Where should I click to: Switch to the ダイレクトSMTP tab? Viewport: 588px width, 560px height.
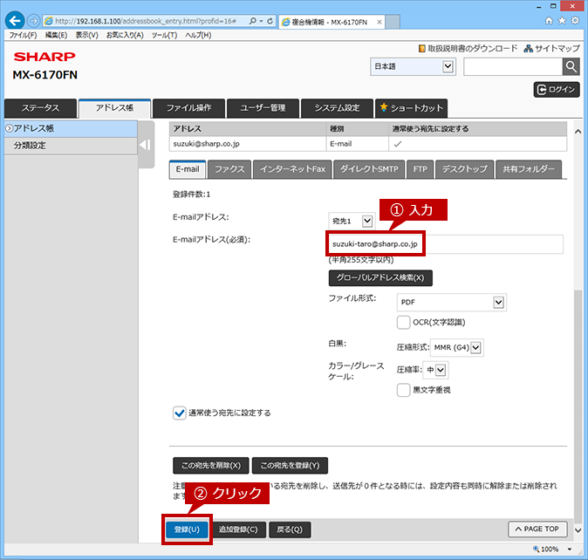(369, 169)
